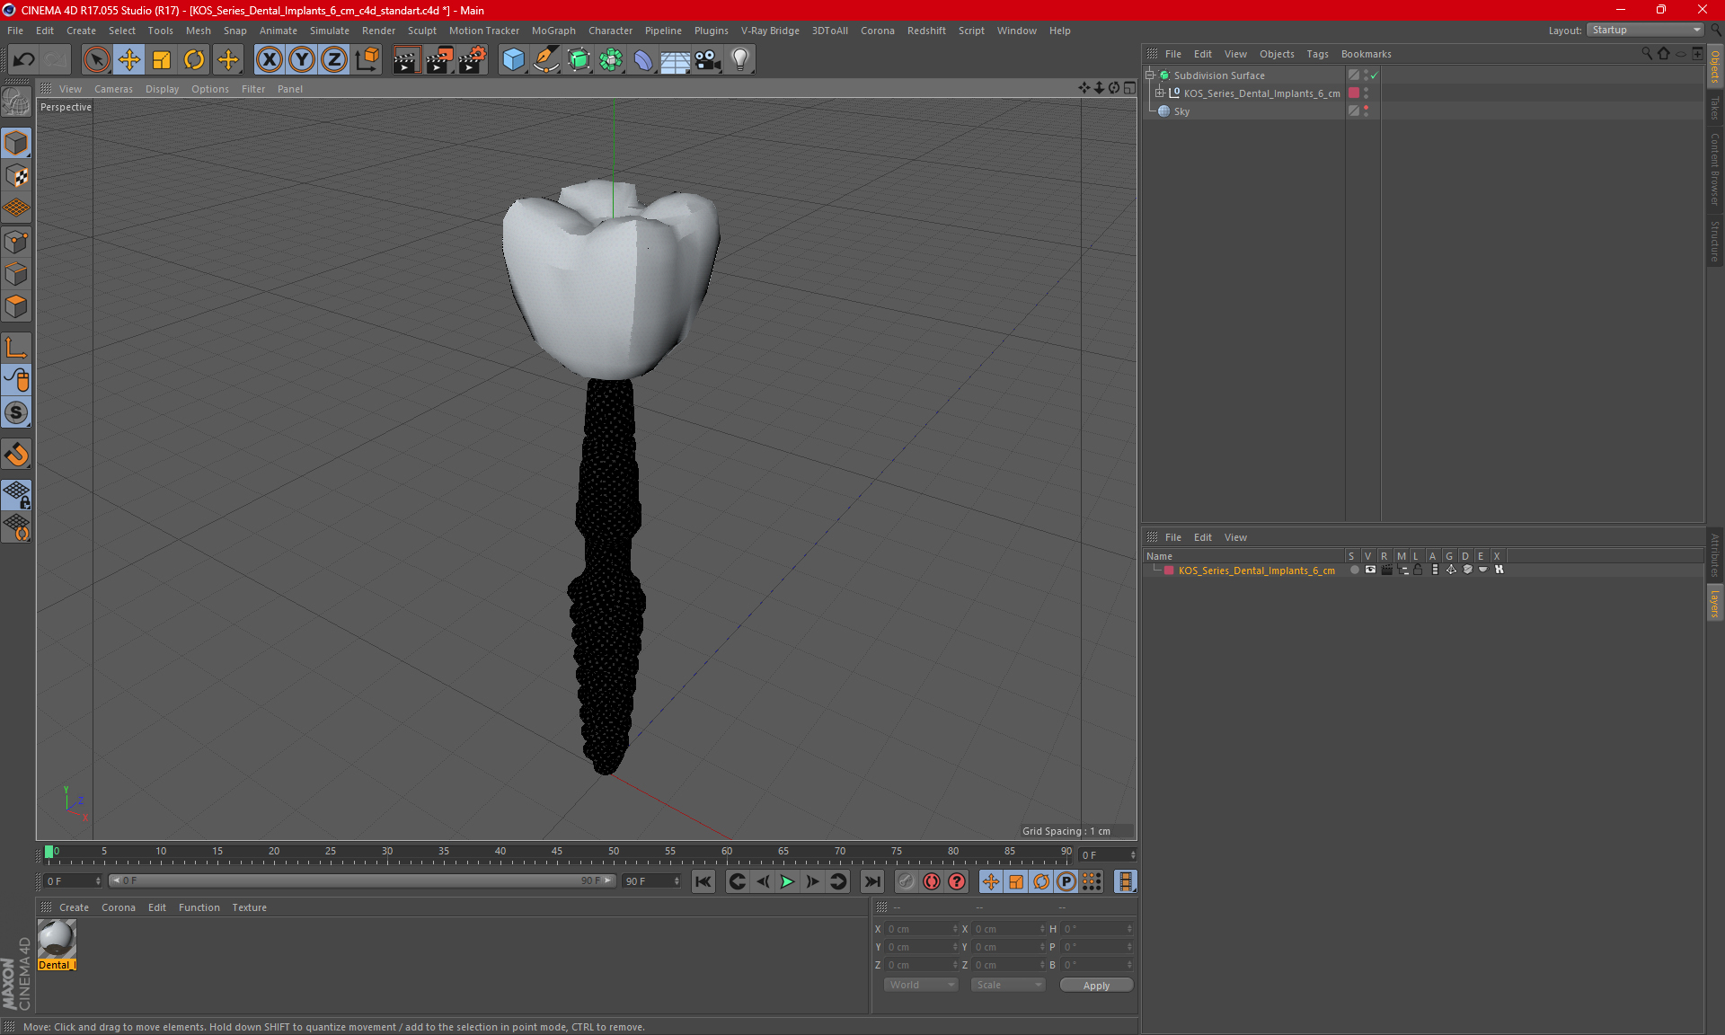Switch to Texture mode

pos(16,176)
